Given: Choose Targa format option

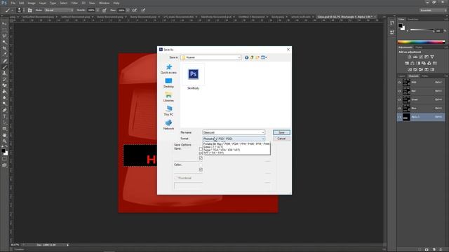Looking at the screenshot, I should [x=236, y=150].
